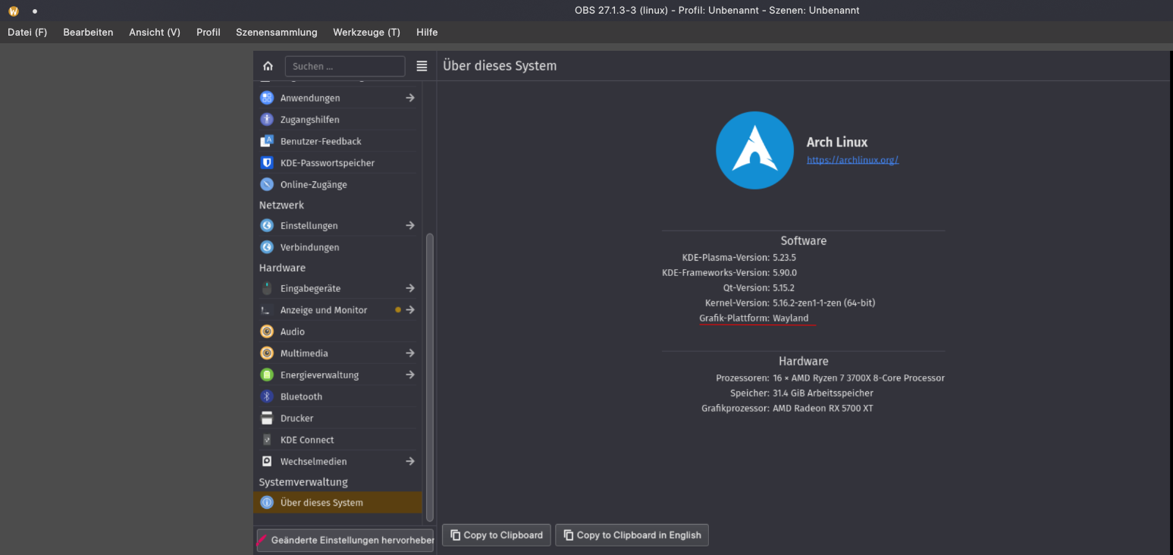1173x555 pixels.
Task: Click the Anwendungen category icon
Action: (266, 98)
